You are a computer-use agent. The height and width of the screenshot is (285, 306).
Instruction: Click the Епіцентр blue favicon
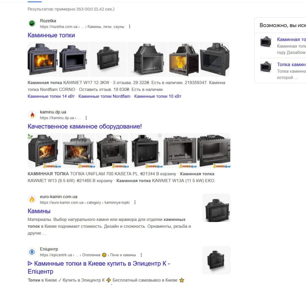click(x=32, y=252)
